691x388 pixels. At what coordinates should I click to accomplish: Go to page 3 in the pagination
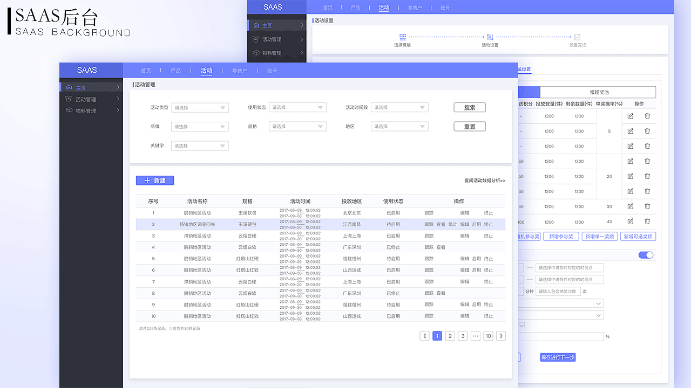(463, 336)
